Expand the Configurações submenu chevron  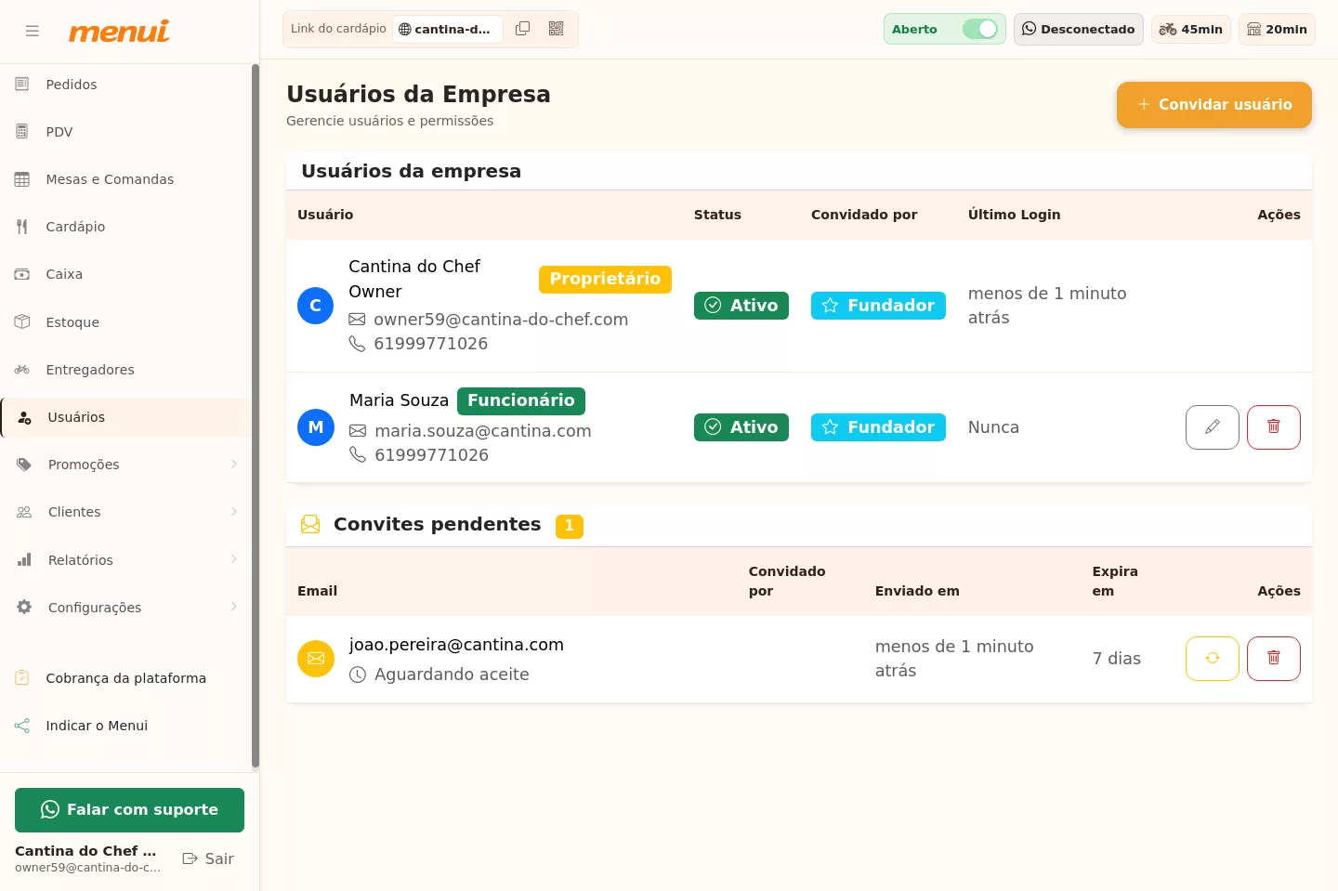[234, 607]
